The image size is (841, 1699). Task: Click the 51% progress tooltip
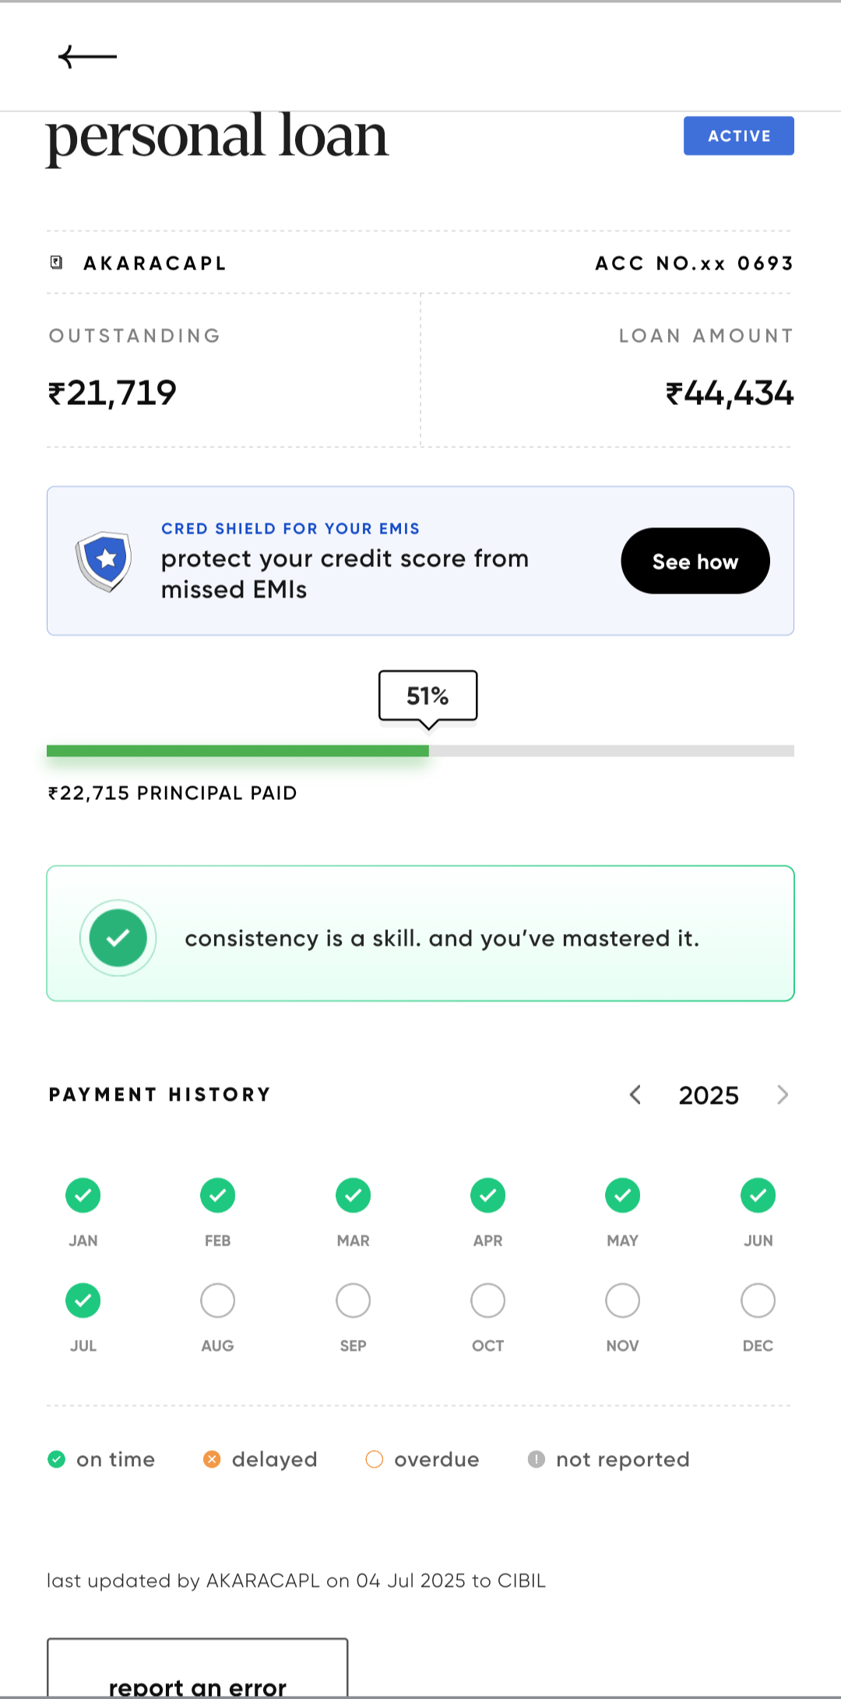(x=428, y=696)
